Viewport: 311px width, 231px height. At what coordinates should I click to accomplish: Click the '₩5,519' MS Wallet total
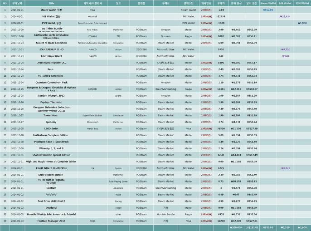pyautogui.click(x=285, y=228)
